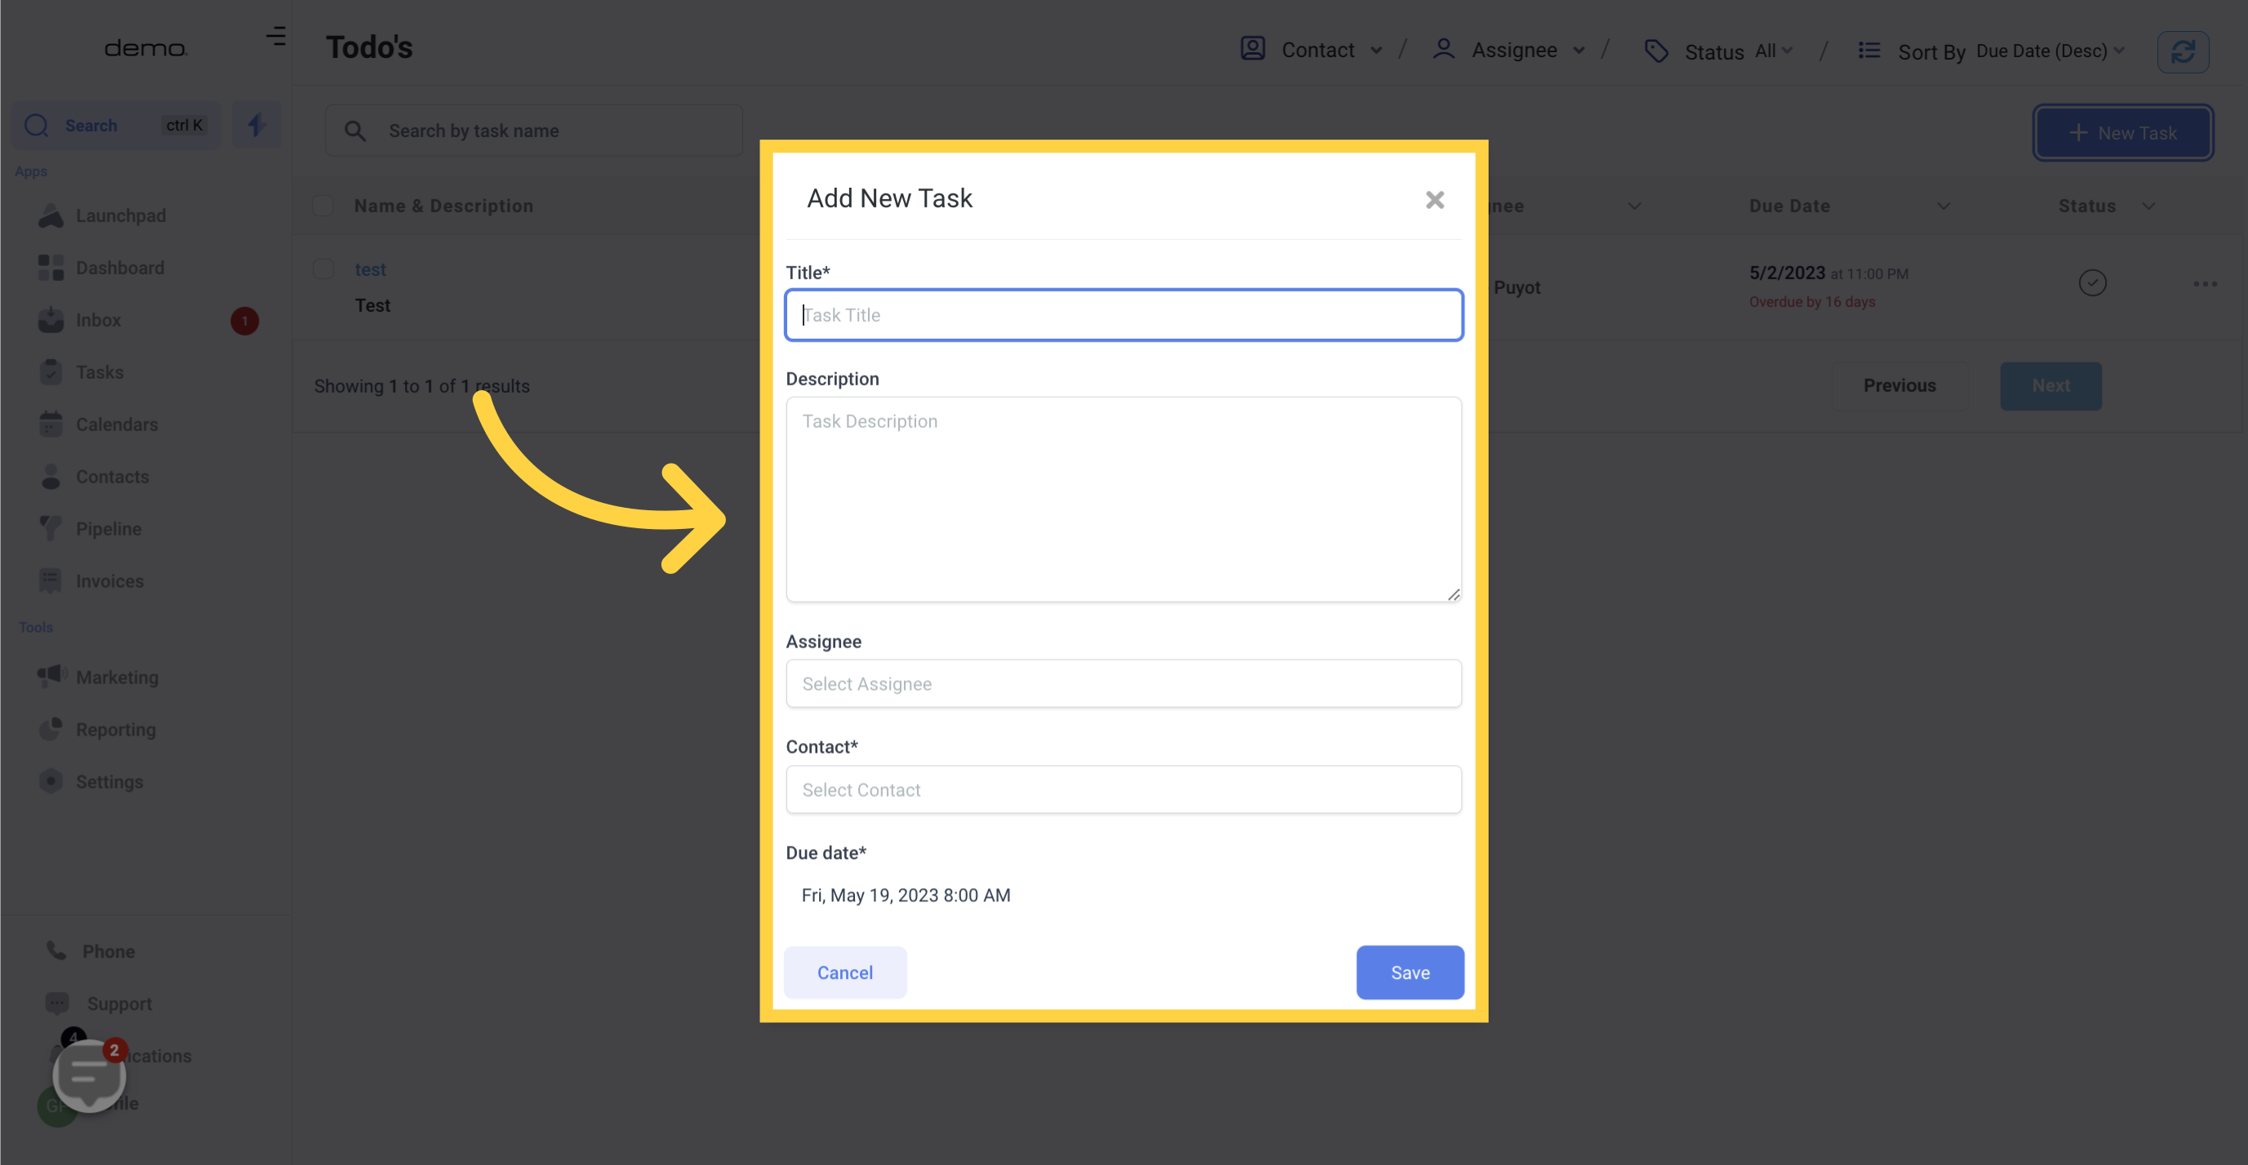Open the Dashboard from sidebar

pyautogui.click(x=120, y=268)
